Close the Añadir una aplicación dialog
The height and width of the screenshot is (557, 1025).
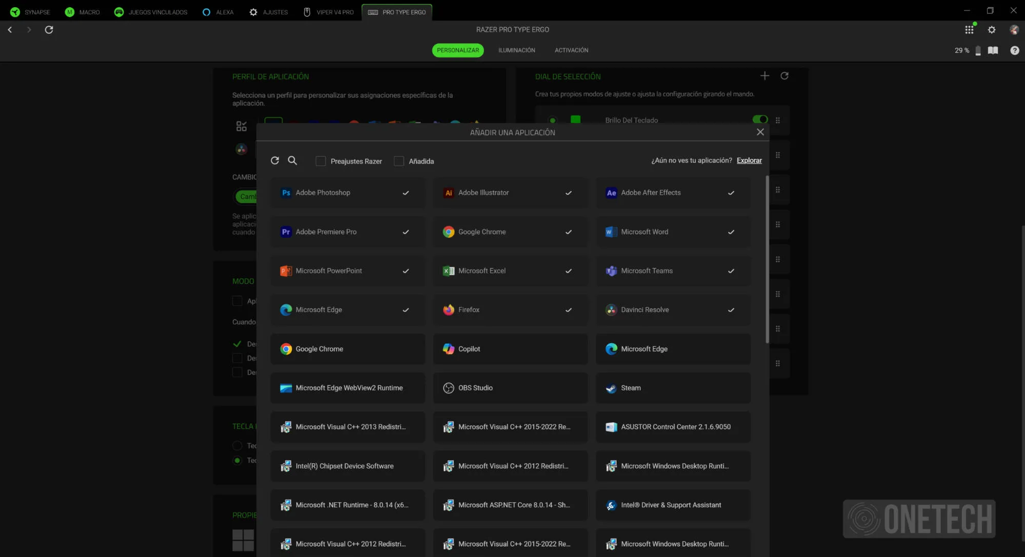click(x=760, y=132)
